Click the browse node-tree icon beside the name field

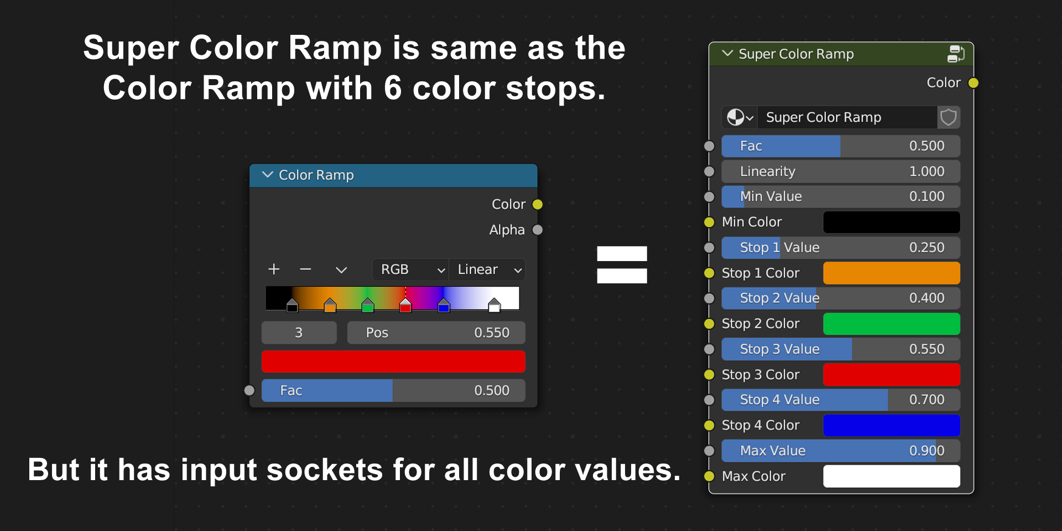coord(739,117)
